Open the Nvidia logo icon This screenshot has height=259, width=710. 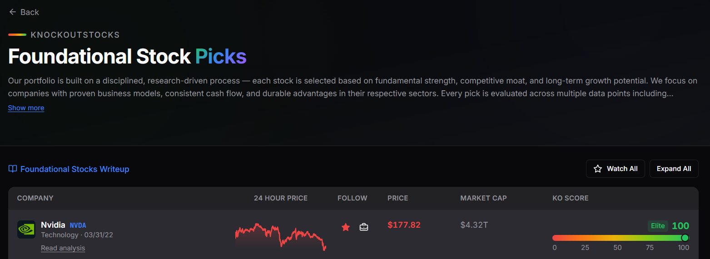pyautogui.click(x=26, y=230)
